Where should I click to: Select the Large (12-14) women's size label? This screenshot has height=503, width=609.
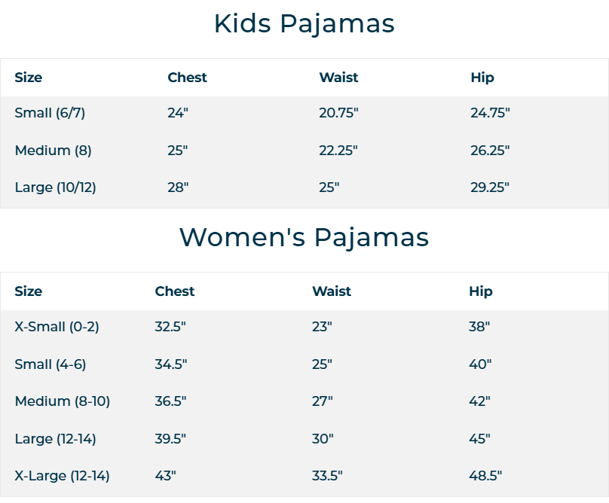click(56, 439)
